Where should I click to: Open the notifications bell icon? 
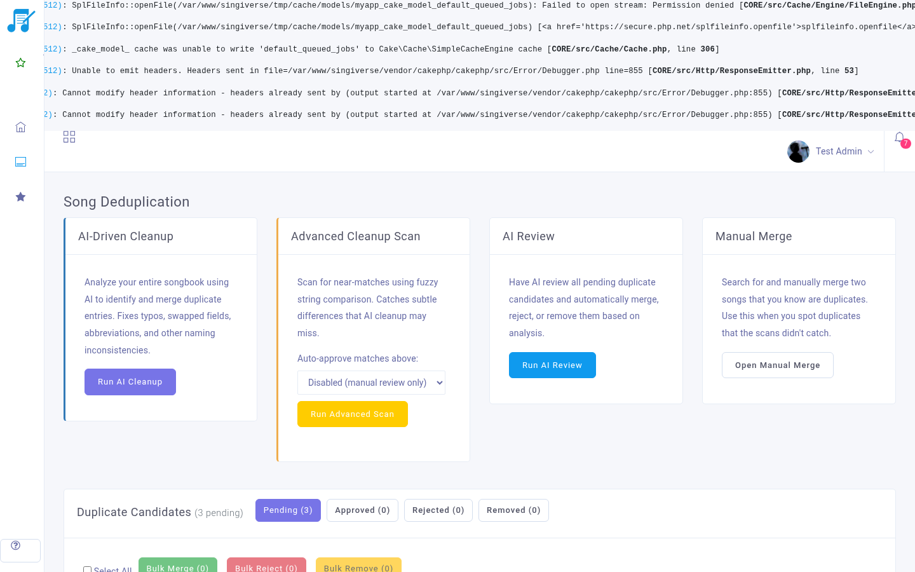(900, 138)
